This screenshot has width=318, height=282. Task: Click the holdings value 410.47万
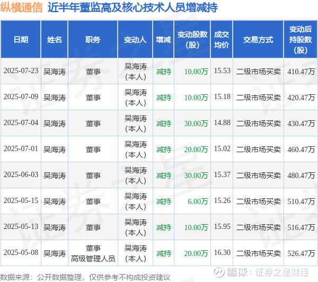[301, 72]
